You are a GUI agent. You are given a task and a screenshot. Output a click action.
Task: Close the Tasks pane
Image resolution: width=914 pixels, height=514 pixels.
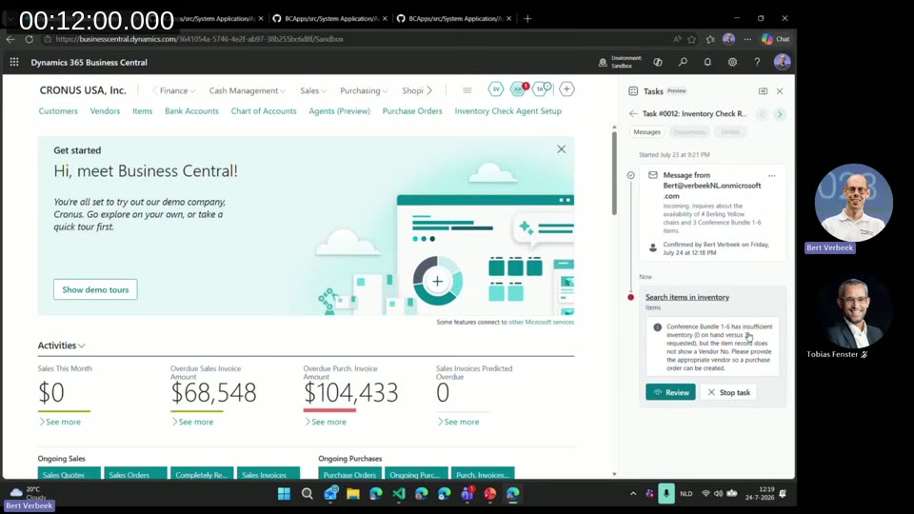click(780, 91)
